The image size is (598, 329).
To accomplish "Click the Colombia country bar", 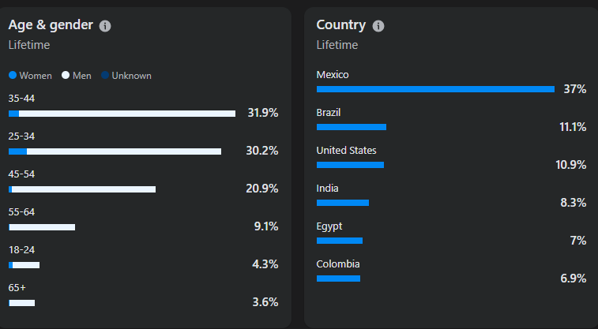I will 338,279.
